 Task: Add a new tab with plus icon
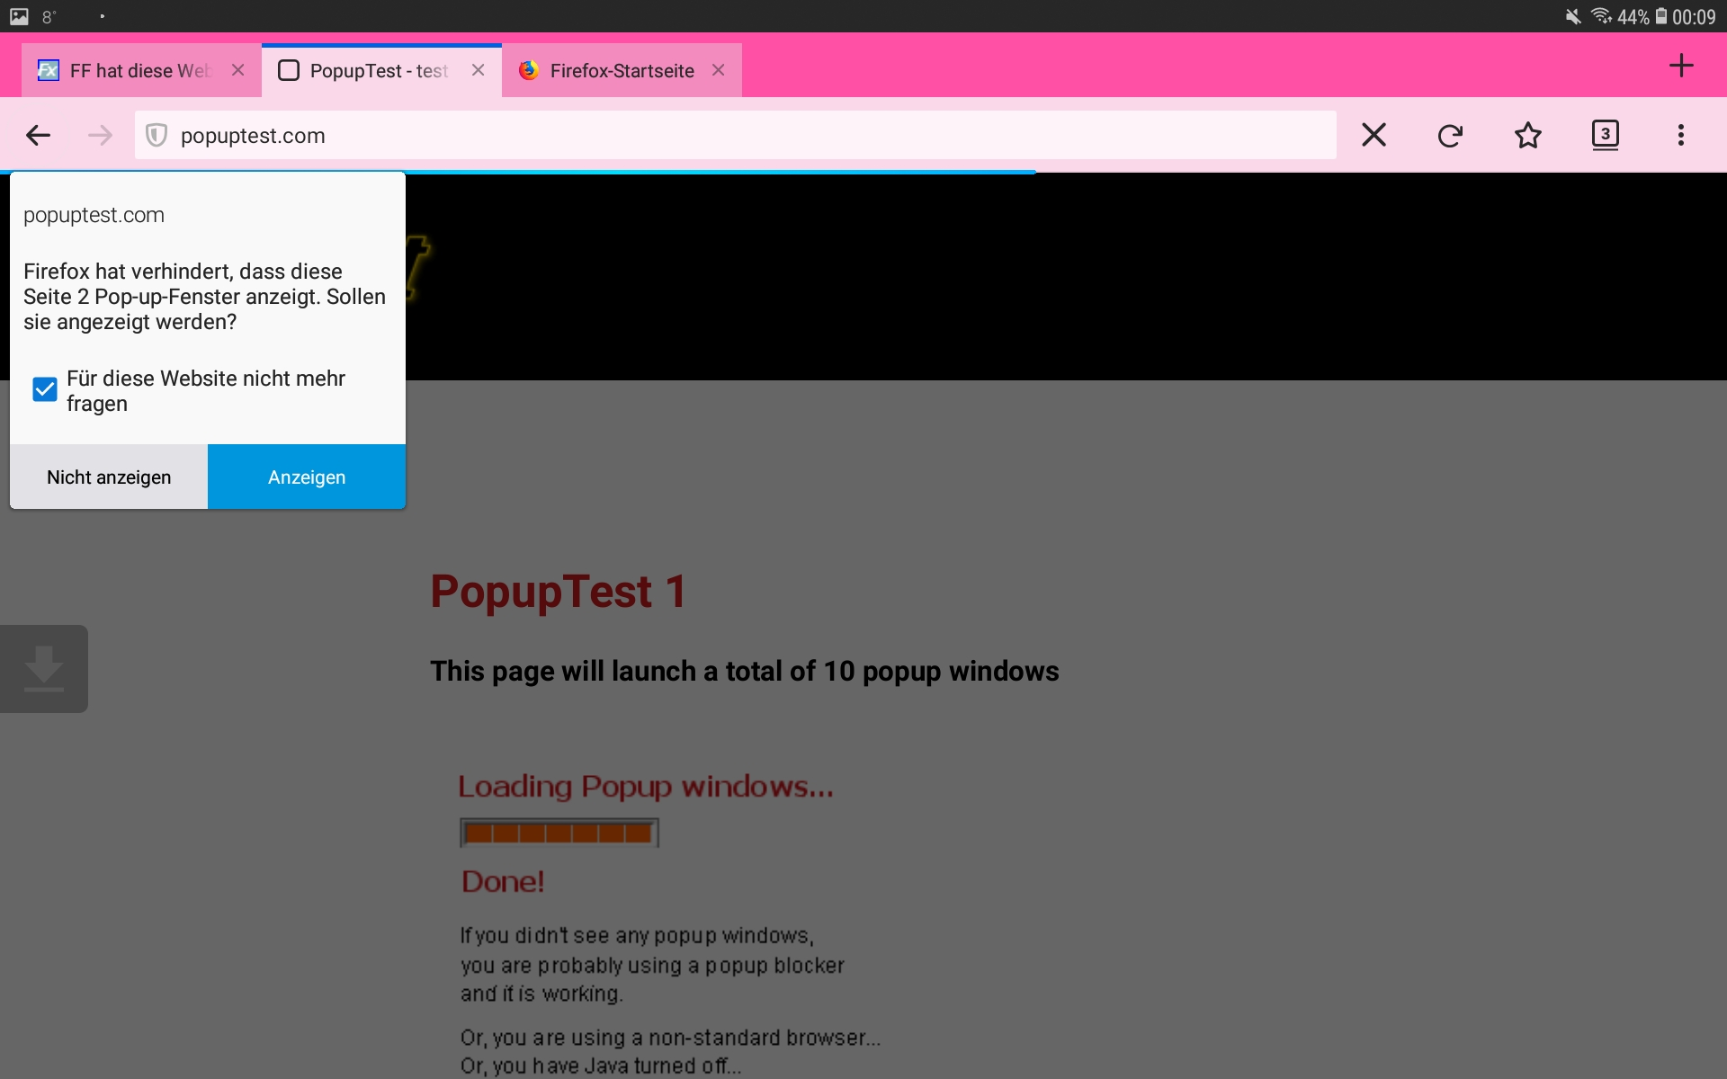[1680, 66]
